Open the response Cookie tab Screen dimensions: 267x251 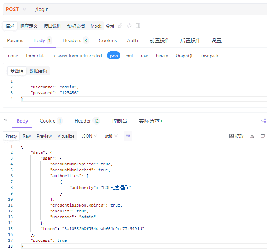(x=51, y=121)
